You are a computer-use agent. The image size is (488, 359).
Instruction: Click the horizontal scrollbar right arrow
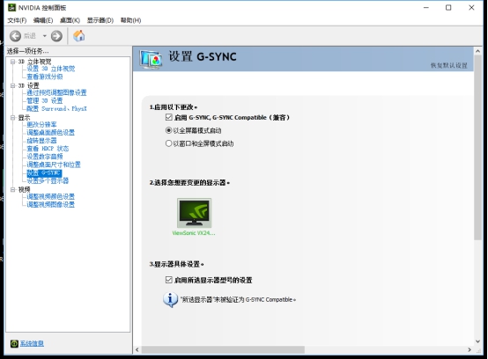pos(470,350)
